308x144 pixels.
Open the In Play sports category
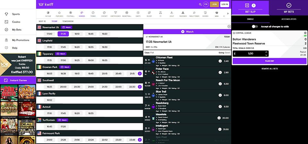[x=48, y=14]
